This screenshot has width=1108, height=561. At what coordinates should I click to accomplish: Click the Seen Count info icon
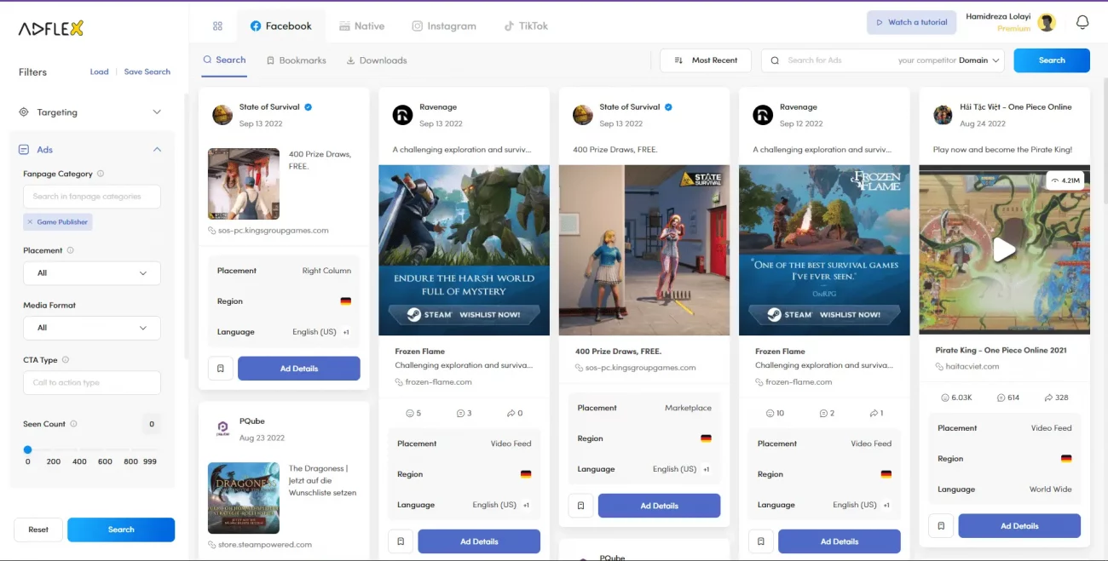point(73,424)
